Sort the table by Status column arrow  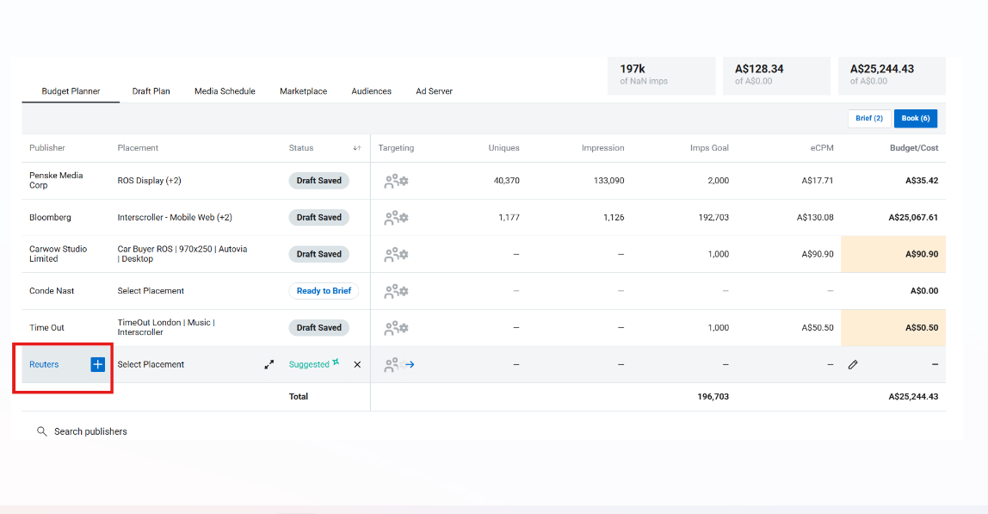coord(356,148)
